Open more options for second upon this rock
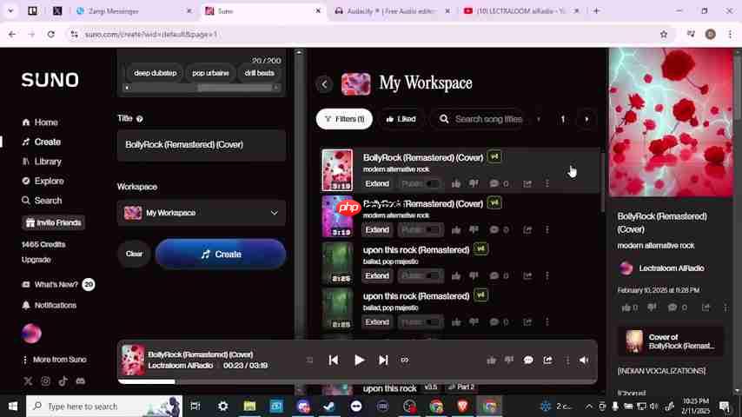Screen dimensions: 742x417 (547, 322)
